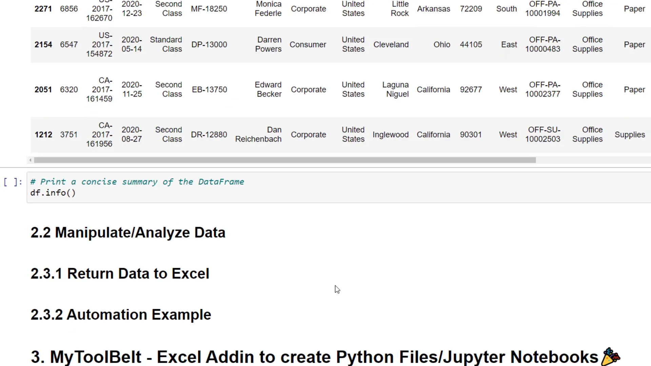The width and height of the screenshot is (651, 366).
Task: Click the cell containing "Monica Federle"
Action: [268, 9]
